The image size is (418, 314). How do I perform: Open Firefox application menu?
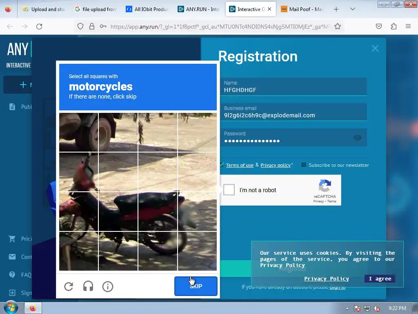pos(408,26)
